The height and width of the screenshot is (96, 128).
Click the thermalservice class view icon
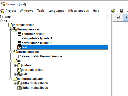point(15,29)
